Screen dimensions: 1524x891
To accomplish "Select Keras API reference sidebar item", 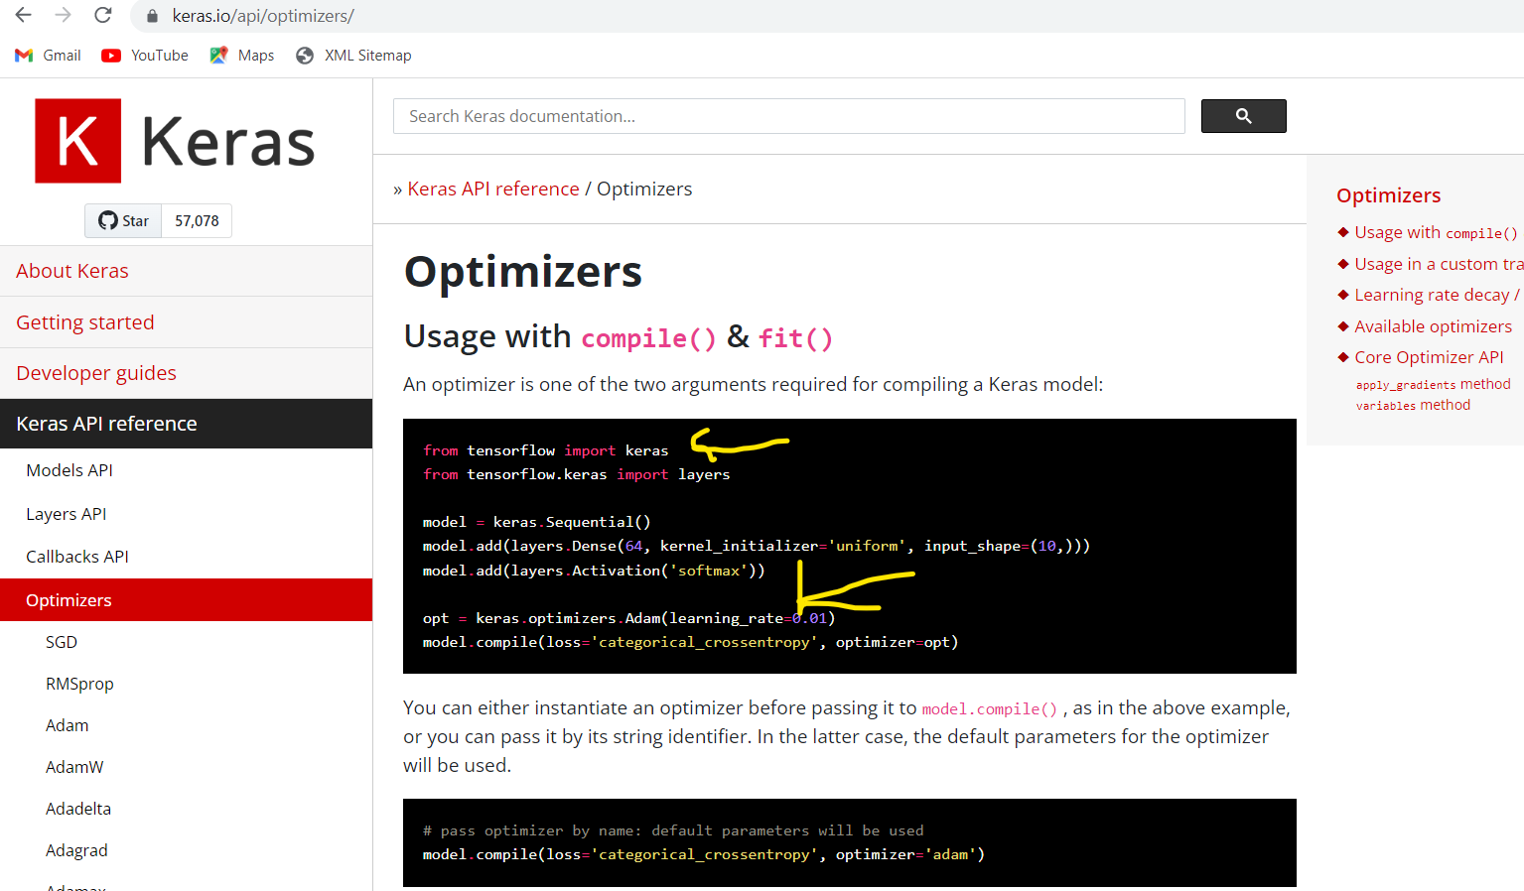I will [x=186, y=424].
